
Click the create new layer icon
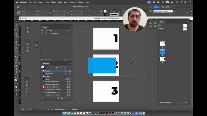tap(65, 60)
